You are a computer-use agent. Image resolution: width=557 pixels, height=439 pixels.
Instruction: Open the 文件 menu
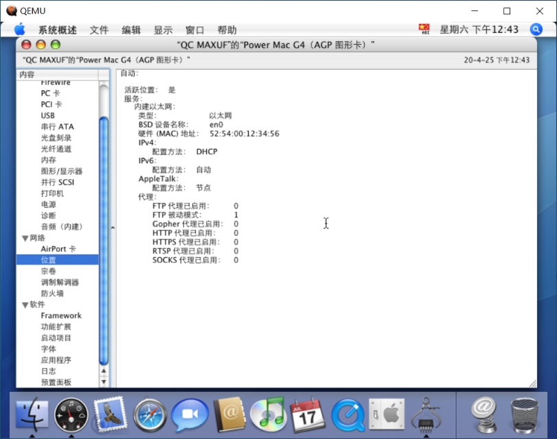99,29
